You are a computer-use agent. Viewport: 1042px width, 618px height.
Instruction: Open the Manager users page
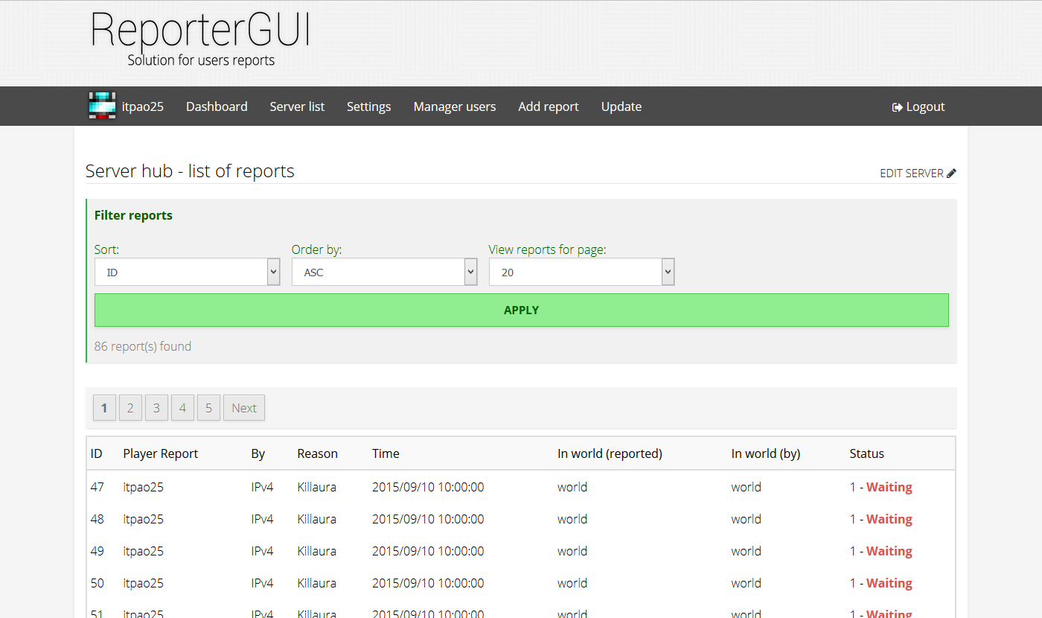point(454,106)
